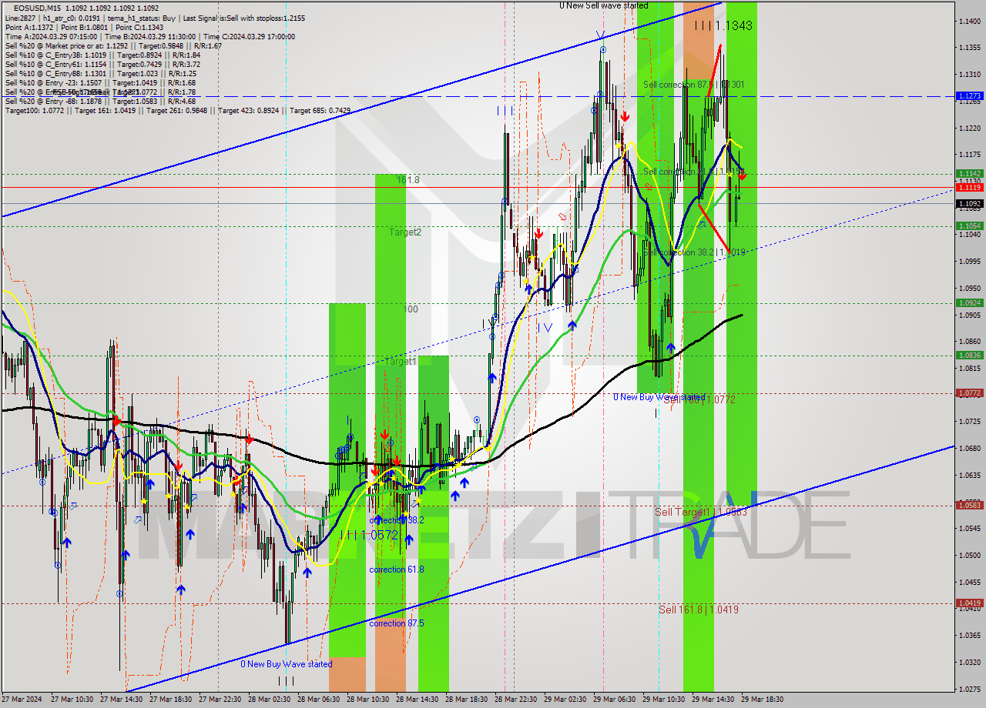This screenshot has width=986, height=708.
Task: Click the 1.0680 price axis label
Action: coord(969,448)
